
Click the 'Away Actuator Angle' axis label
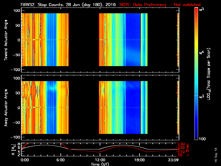tap(6, 108)
